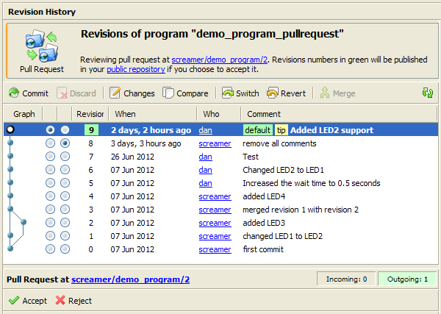Click the green refresh icon
The height and width of the screenshot is (314, 441).
pos(428,93)
